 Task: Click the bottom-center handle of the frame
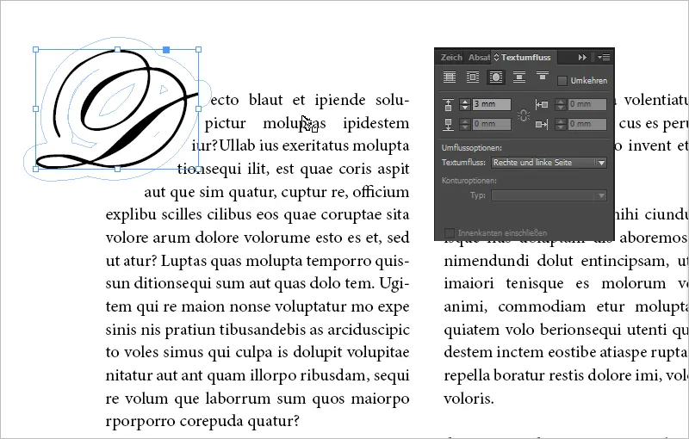[117, 169]
